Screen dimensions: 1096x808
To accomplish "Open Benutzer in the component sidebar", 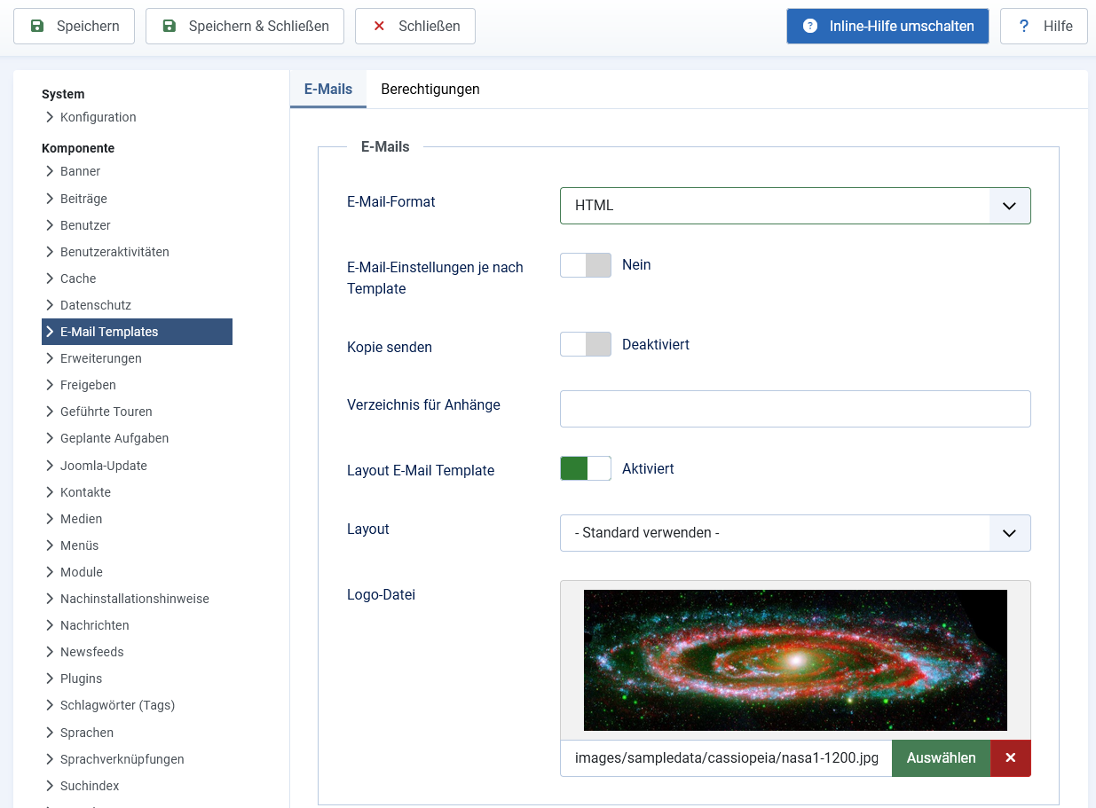I will pos(85,225).
